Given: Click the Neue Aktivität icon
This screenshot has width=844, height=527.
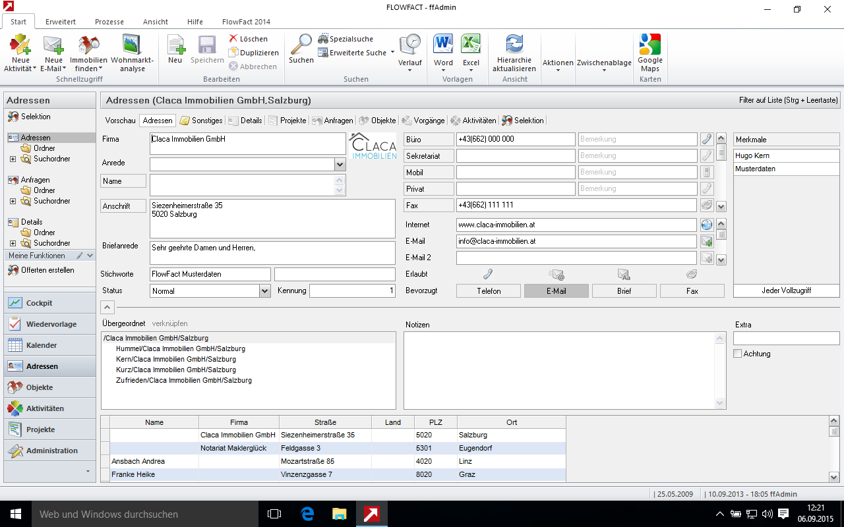Looking at the screenshot, I should pyautogui.click(x=20, y=45).
